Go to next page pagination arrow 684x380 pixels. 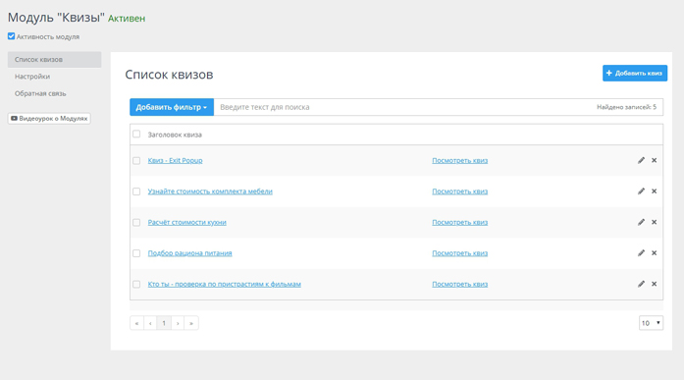pos(178,323)
